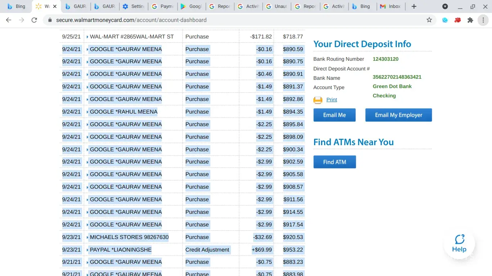Click the Email Me button
The image size is (492, 276).
(x=334, y=115)
